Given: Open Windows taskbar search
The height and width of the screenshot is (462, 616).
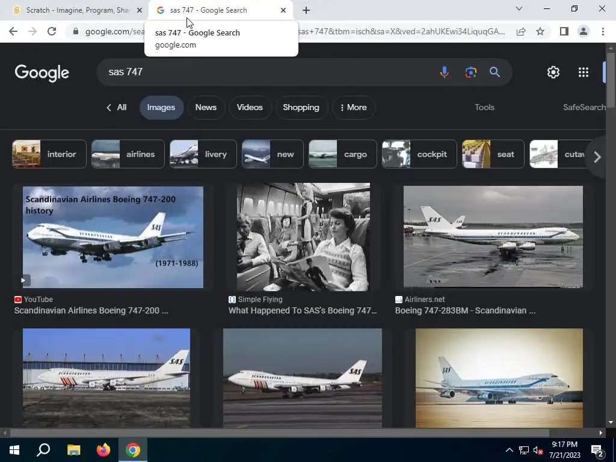Looking at the screenshot, I should point(43,450).
